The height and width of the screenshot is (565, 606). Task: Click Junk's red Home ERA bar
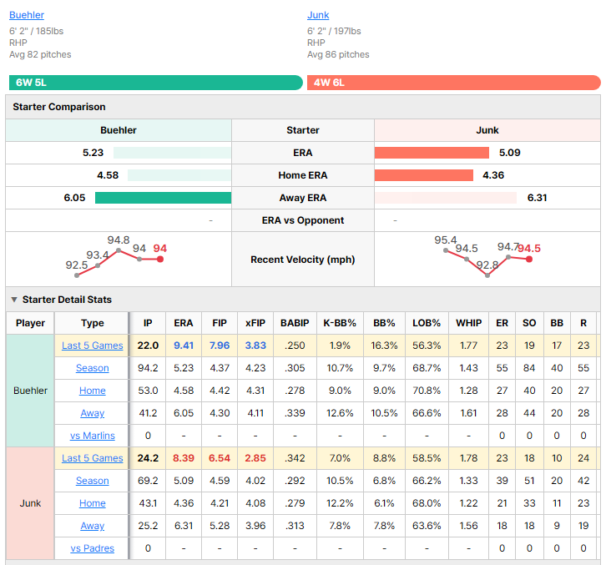click(x=423, y=175)
